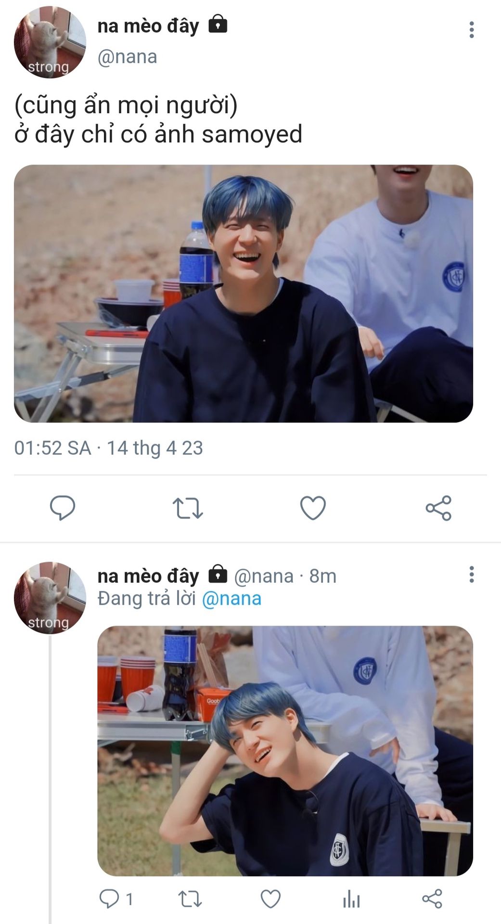Open more options for reply tweet
The width and height of the screenshot is (501, 924).
click(472, 574)
